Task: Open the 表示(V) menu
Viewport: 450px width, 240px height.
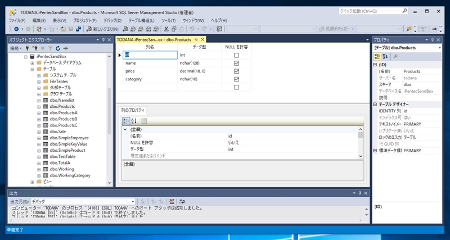Action: (x=60, y=21)
